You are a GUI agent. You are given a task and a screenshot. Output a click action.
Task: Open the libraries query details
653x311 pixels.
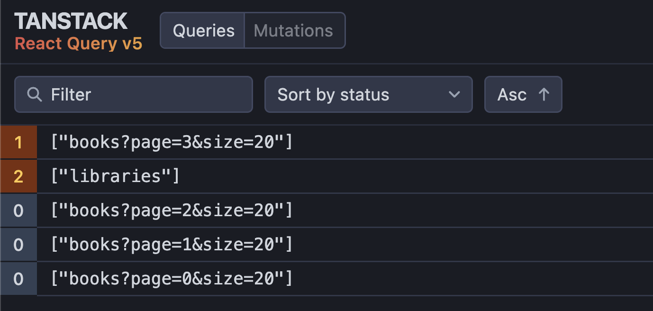click(115, 176)
